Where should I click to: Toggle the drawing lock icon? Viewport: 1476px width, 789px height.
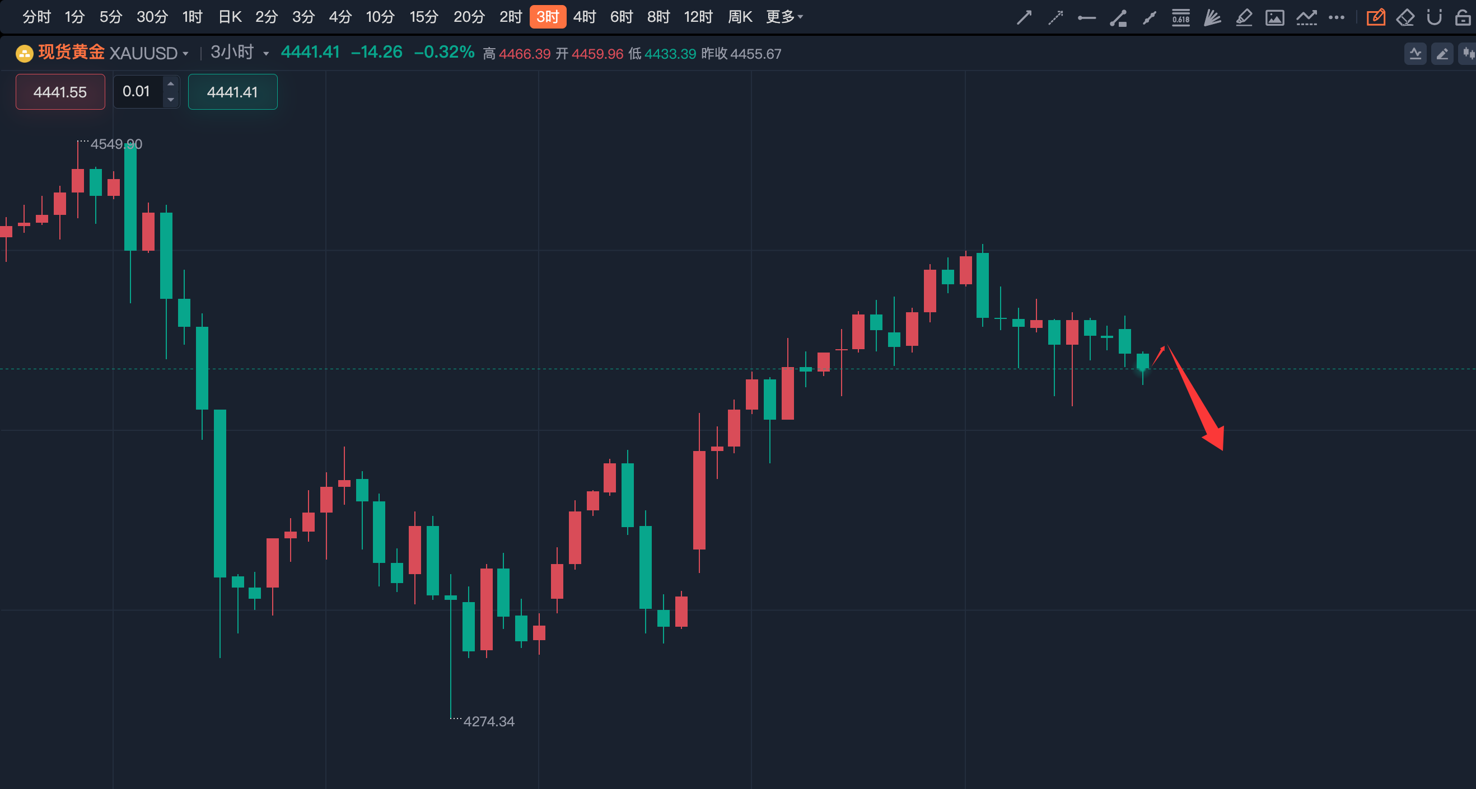click(1463, 17)
